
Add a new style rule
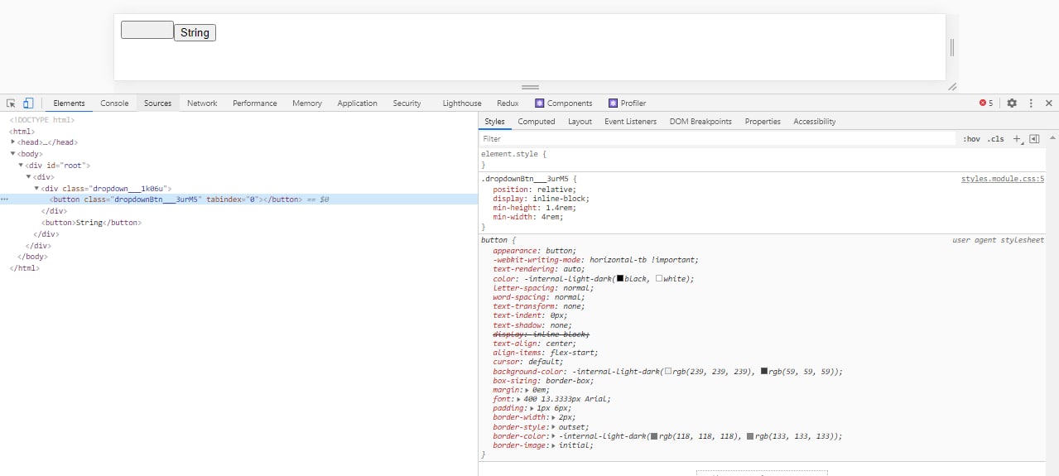point(1018,139)
